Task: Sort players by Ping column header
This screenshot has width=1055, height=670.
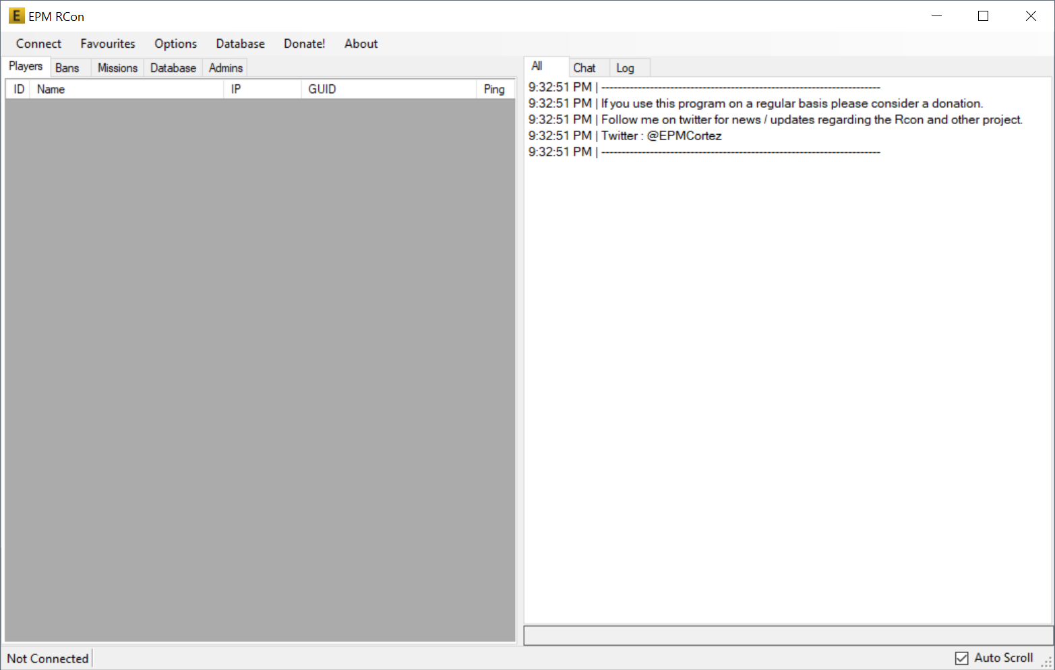Action: pyautogui.click(x=495, y=89)
